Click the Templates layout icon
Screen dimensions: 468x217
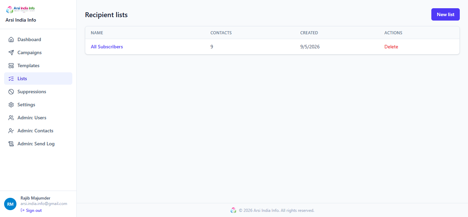tap(11, 65)
